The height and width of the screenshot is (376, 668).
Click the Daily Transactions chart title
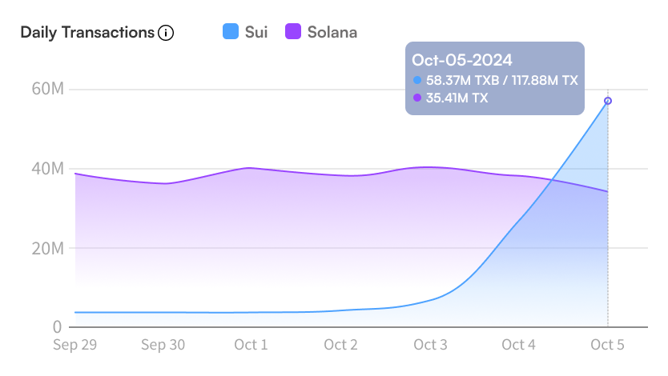(87, 33)
